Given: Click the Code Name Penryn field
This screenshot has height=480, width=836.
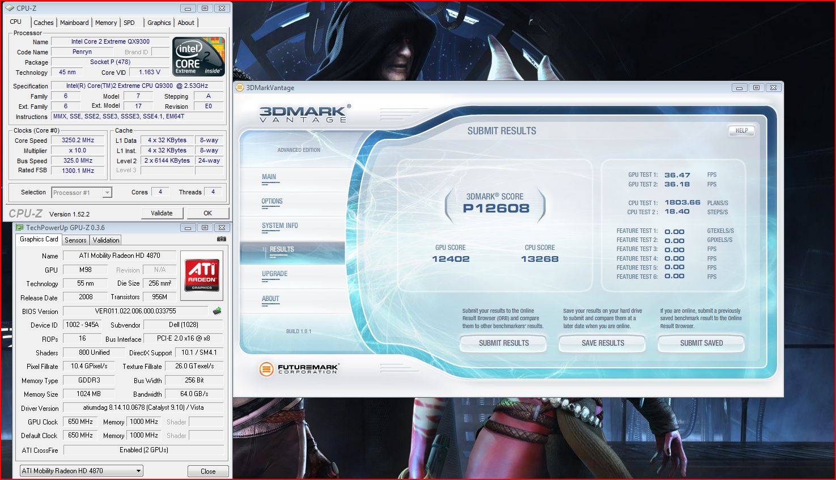Looking at the screenshot, I should [x=82, y=52].
